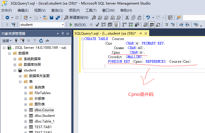This screenshot has width=205, height=133.
Task: Open the student database dropdown
Action: (63, 25)
